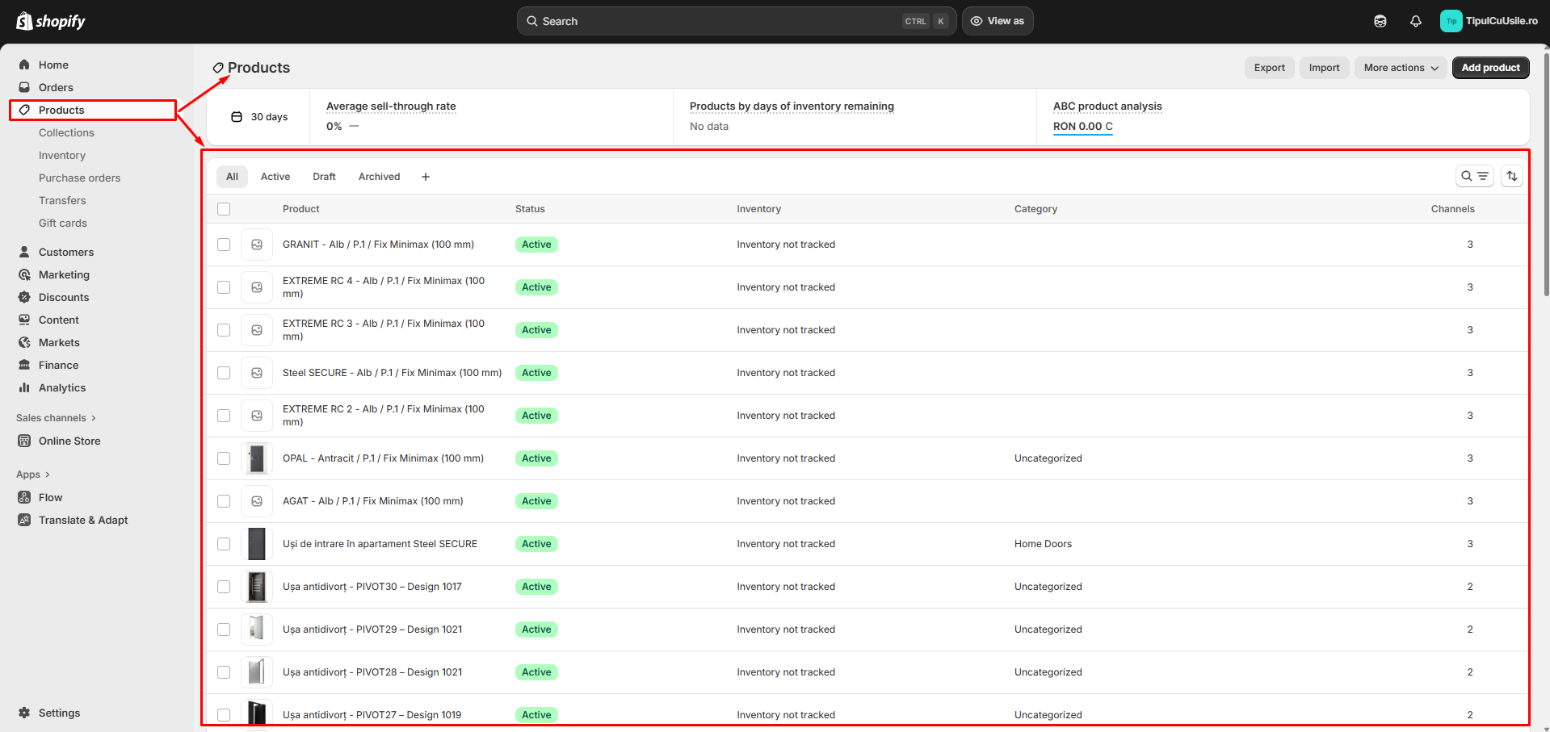
Task: Toggle the select-all products checkbox
Action: tap(224, 209)
